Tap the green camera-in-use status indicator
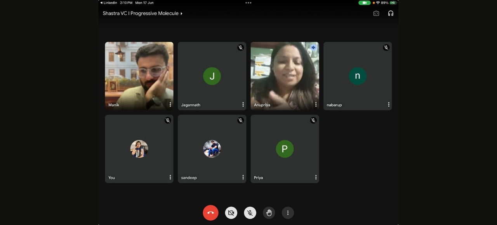 [364, 3]
